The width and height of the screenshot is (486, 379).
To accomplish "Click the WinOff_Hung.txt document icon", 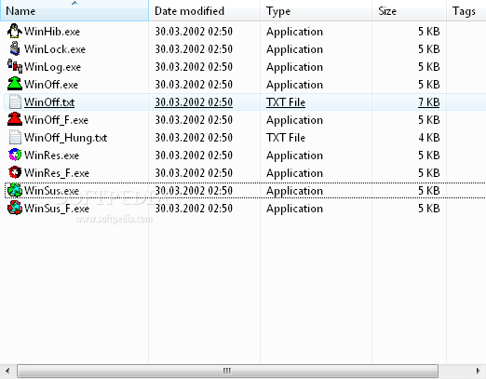I will [15, 137].
